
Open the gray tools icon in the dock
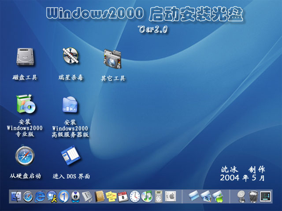pos(87,196)
